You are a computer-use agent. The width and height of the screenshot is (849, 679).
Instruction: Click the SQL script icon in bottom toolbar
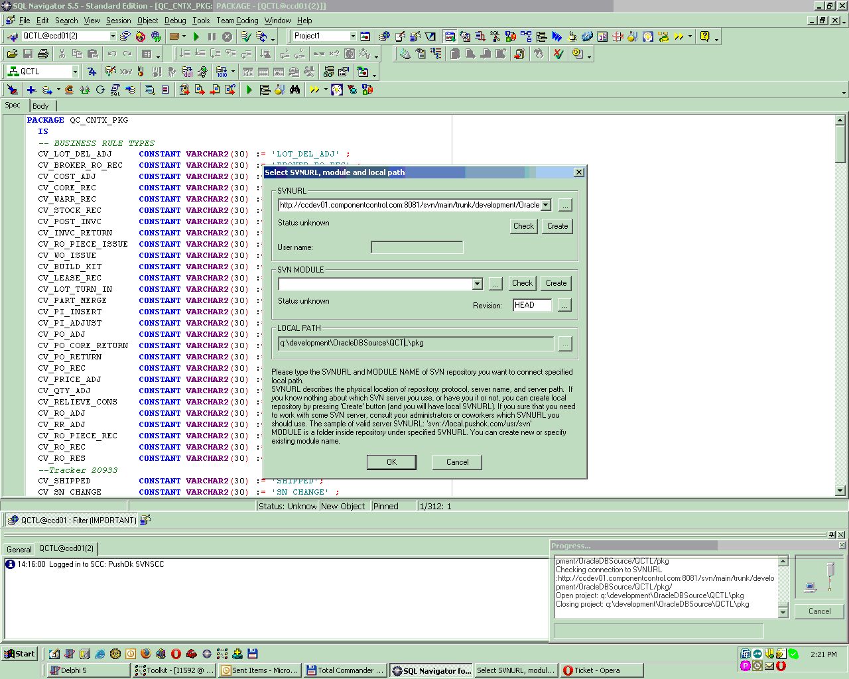coord(115,90)
